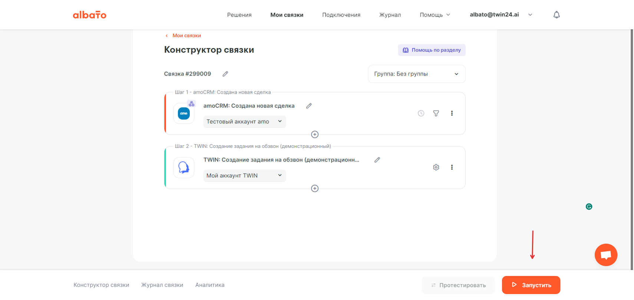Add step after amoCRM plus icon

pos(315,134)
